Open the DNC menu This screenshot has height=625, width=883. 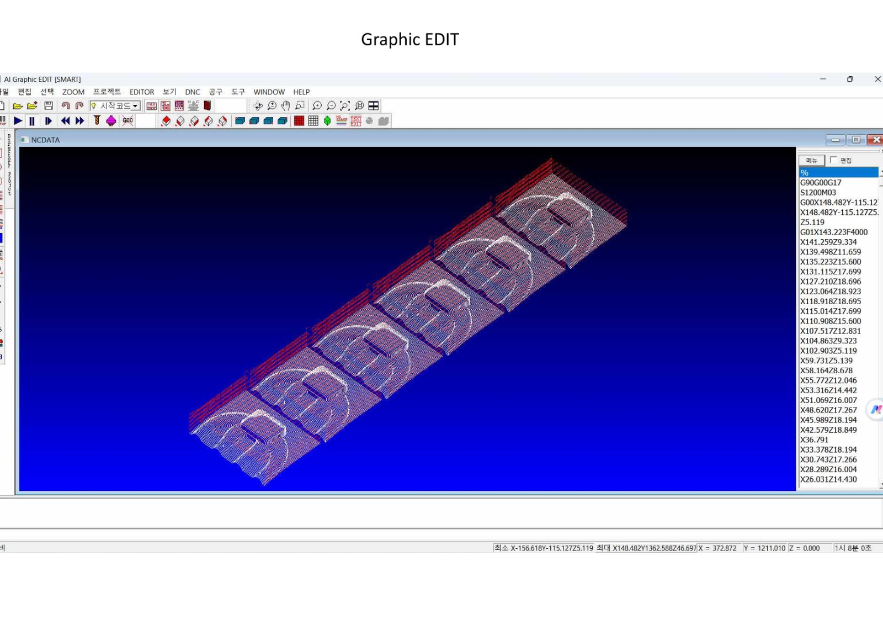[193, 92]
